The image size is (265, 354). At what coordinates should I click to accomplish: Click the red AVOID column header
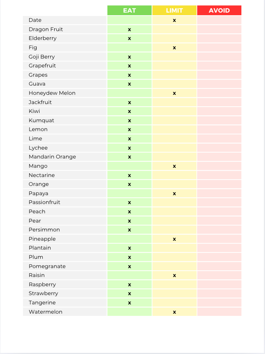[x=219, y=10]
